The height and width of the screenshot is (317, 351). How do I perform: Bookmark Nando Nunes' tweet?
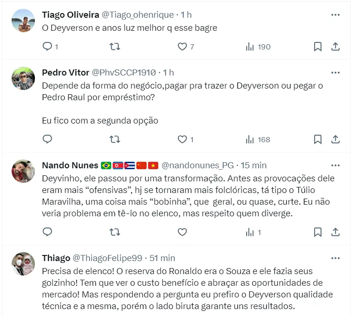(317, 232)
